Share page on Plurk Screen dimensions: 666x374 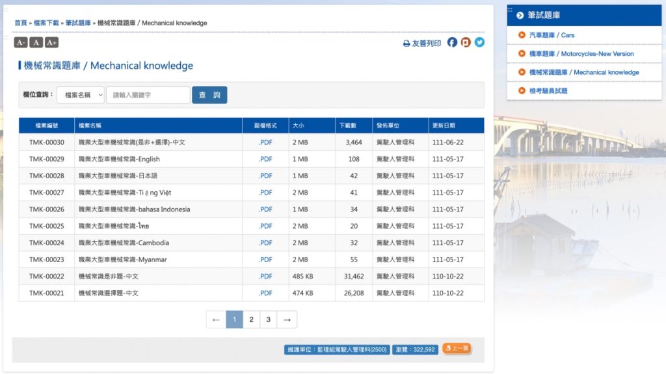(466, 42)
